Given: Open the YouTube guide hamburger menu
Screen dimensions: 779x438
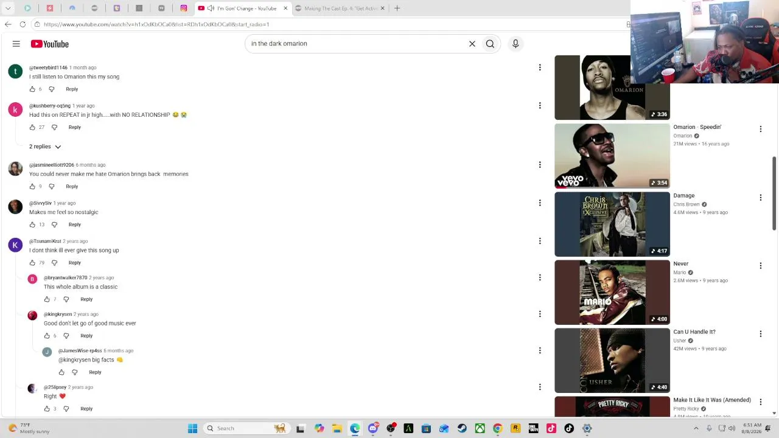Looking at the screenshot, I should pyautogui.click(x=16, y=44).
